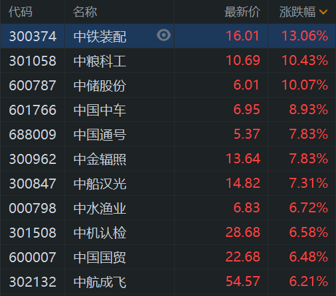336x296 pixels.
Task: Click stock code 688009
Action: (33, 135)
